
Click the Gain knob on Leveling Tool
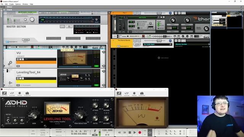click(34, 116)
